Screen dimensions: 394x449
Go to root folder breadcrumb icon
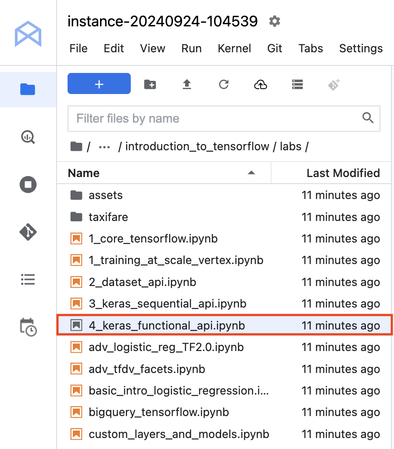coord(76,147)
